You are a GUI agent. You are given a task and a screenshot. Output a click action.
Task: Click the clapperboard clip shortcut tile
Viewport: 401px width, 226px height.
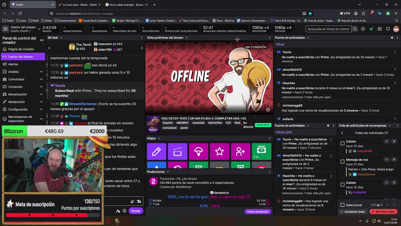tap(178, 152)
